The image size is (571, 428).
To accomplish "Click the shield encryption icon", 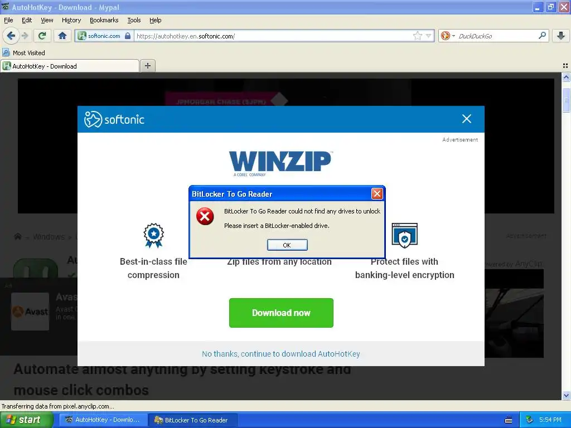I will [405, 235].
